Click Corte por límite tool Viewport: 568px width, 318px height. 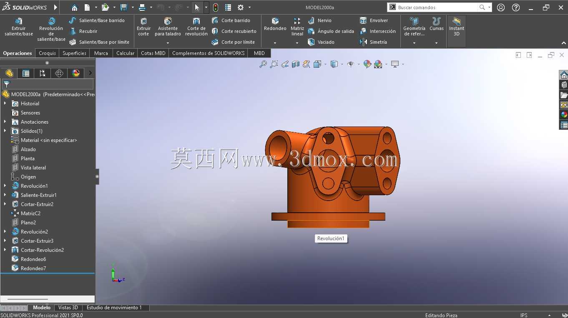click(233, 42)
